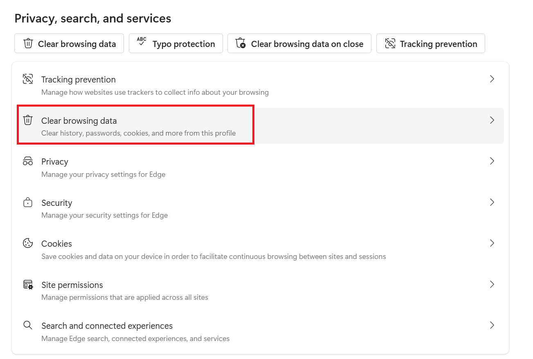Click the trash icon in the Clear browsing data row
This screenshot has height=359, width=533.
28,120
